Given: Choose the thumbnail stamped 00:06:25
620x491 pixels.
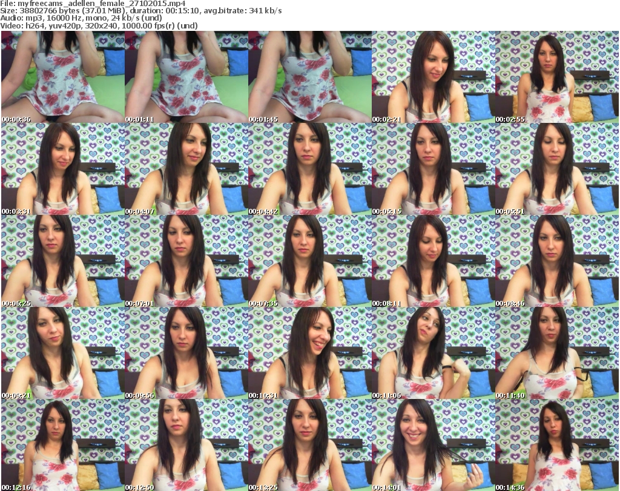Looking at the screenshot, I should click(63, 261).
